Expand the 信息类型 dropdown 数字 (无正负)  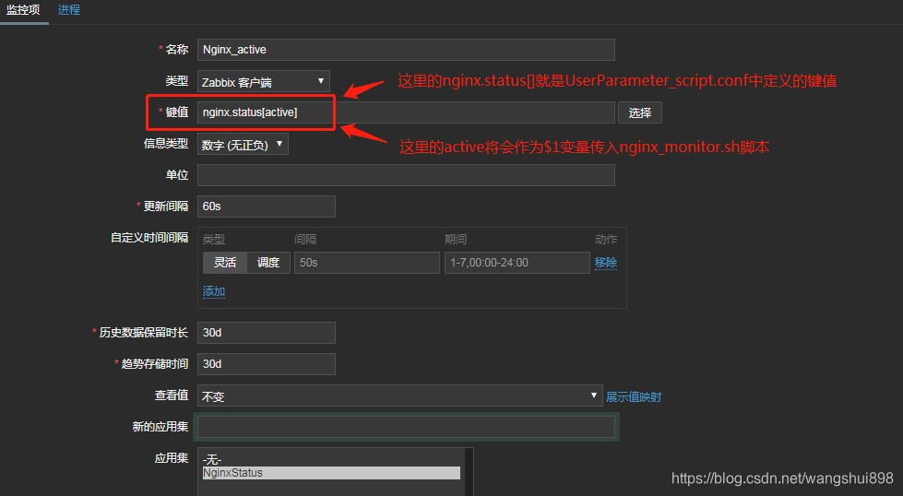[x=243, y=145]
